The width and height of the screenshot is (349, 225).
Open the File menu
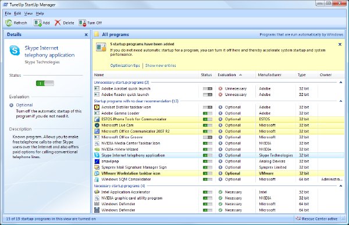(8, 13)
